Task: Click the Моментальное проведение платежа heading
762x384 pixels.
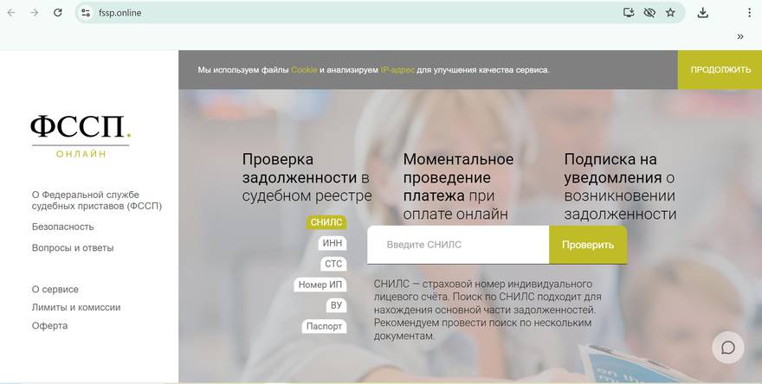Action: [x=458, y=187]
